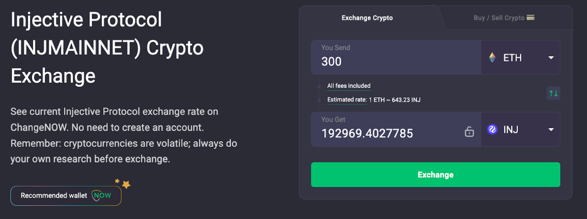Toggle the exchange direction with the arrows control
The width and height of the screenshot is (587, 219).
click(x=553, y=93)
